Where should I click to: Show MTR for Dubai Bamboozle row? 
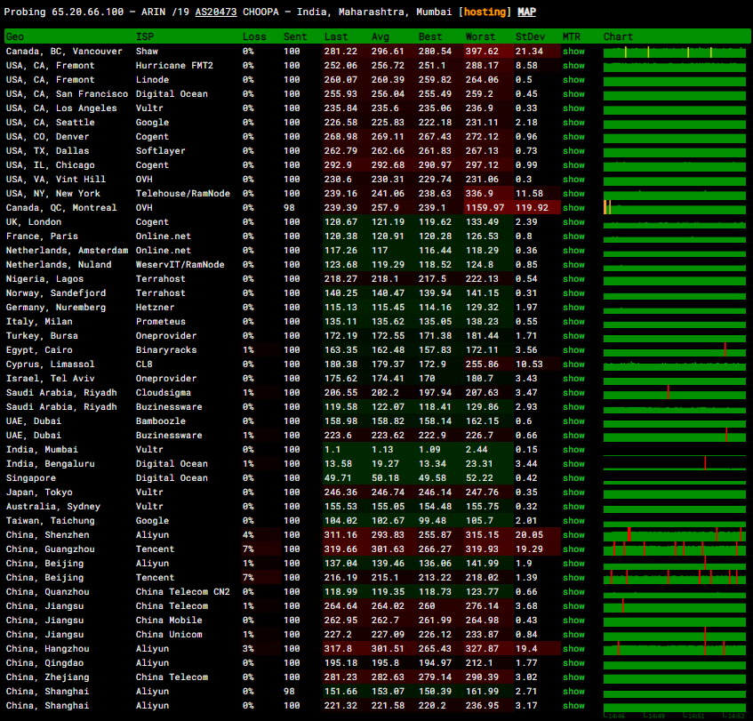click(x=573, y=421)
